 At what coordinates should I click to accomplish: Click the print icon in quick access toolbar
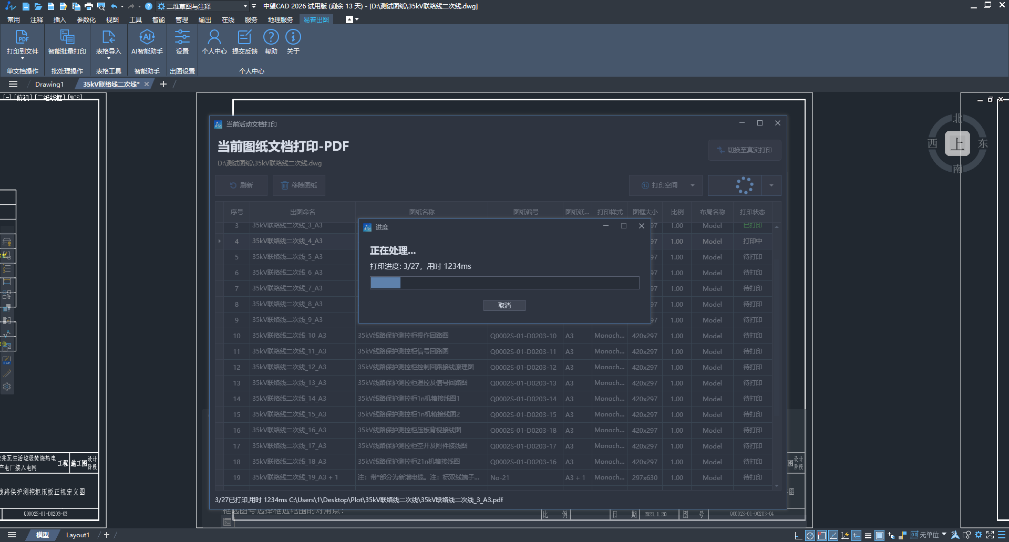pos(89,6)
